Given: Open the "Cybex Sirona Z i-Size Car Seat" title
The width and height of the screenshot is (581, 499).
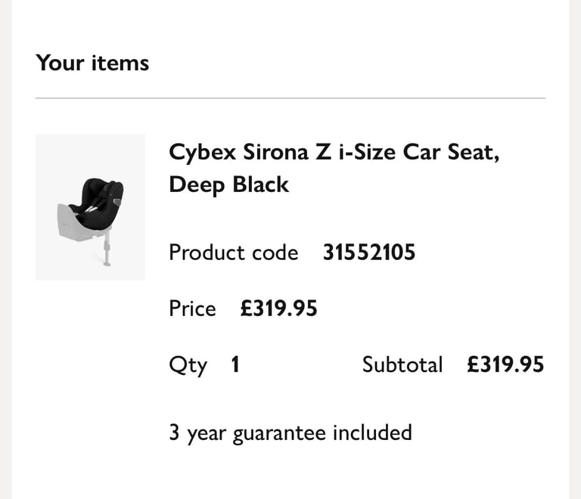Looking at the screenshot, I should [334, 152].
